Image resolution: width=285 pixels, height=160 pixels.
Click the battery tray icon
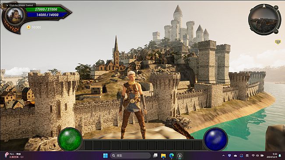pyautogui.click(x=262, y=156)
